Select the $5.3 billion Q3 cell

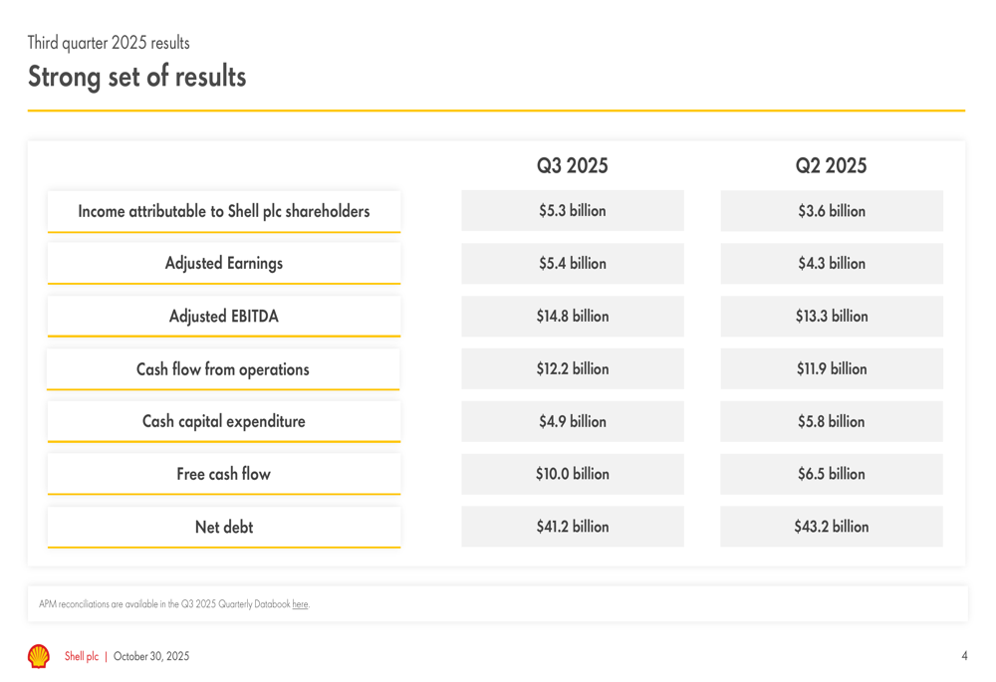(572, 211)
